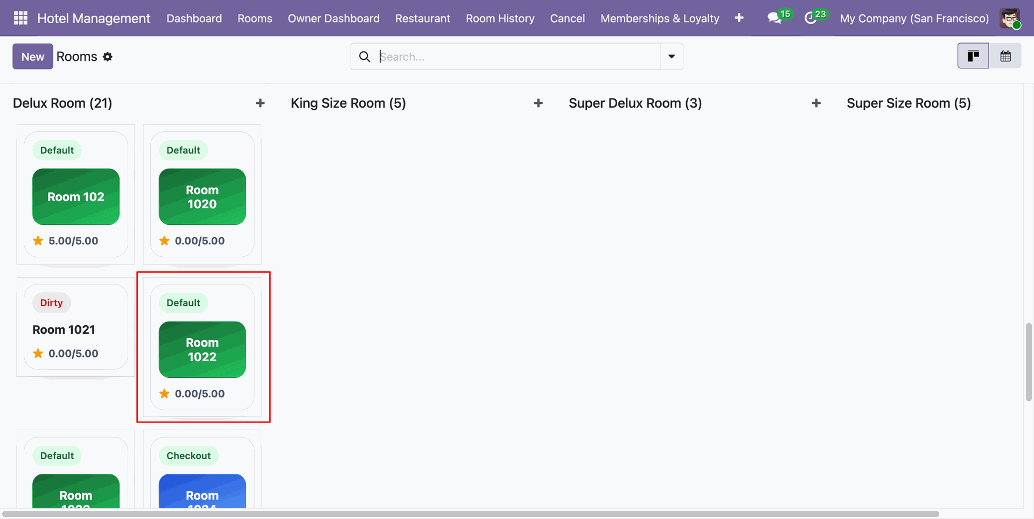Click the Room 1021 title text
The image size is (1034, 519).
pyautogui.click(x=64, y=329)
